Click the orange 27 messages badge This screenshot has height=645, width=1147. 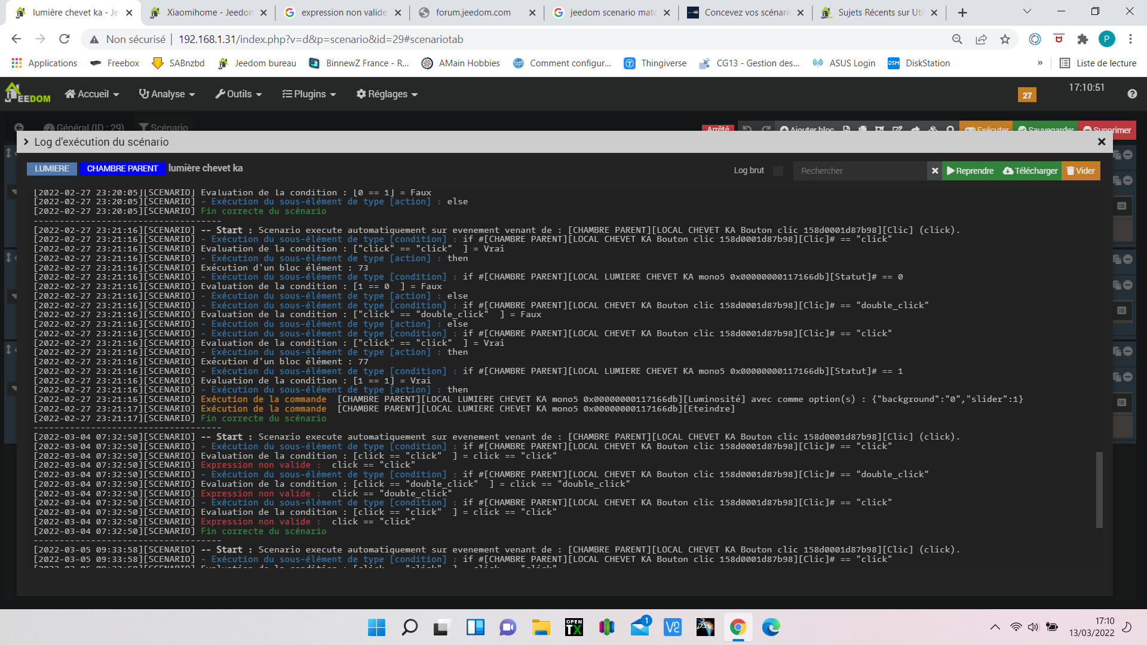click(1027, 95)
